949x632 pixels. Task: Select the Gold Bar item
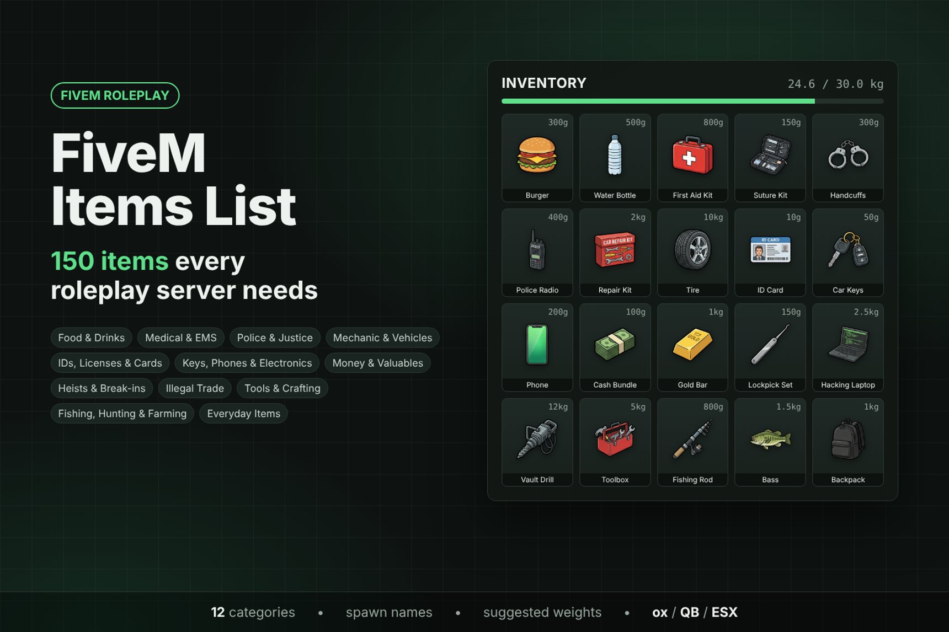click(x=692, y=347)
